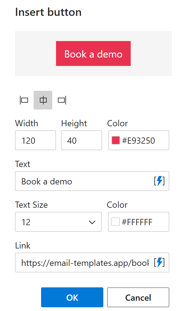Viewport: 183px width, 311px height.
Task: Click the Height input showing 40
Action: point(81,140)
